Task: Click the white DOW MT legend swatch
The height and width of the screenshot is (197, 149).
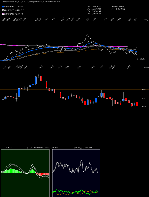Action: coord(3,10)
